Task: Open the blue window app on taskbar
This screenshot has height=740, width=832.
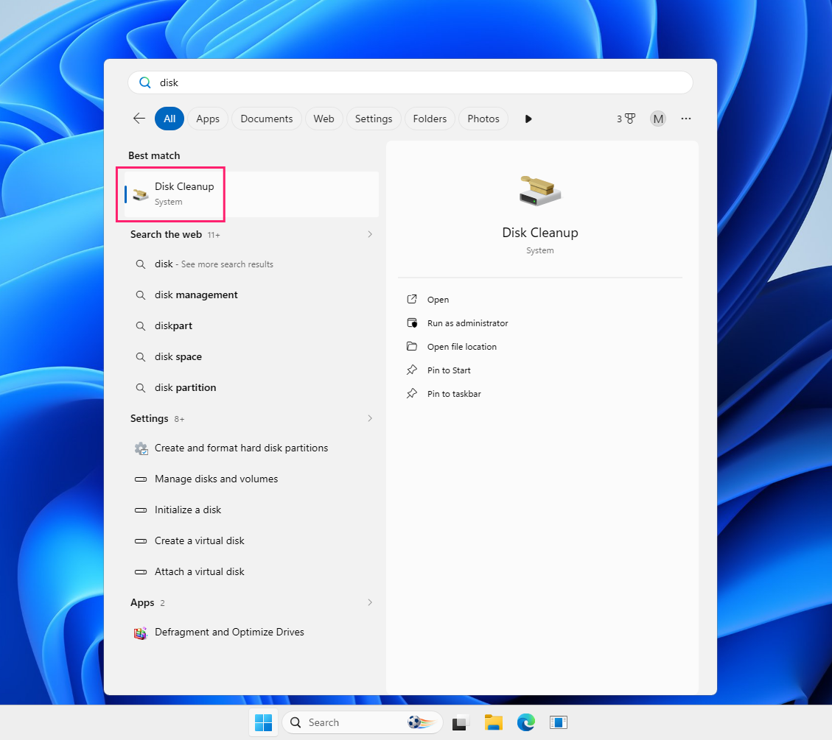Action: (558, 722)
